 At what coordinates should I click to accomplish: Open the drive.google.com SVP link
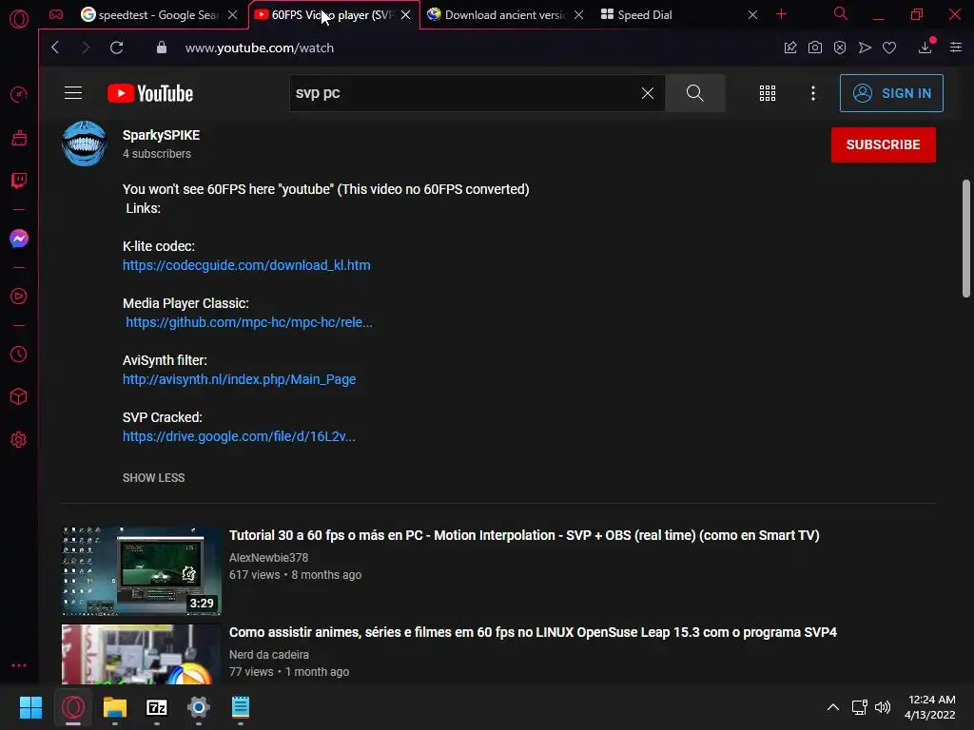pyautogui.click(x=239, y=436)
